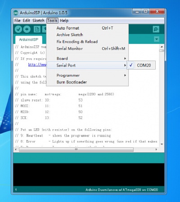Open the tab options dropdown arrow
This screenshot has height=202, width=180.
click(157, 39)
